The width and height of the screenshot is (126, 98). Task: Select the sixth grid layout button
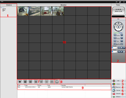click(x=46, y=82)
